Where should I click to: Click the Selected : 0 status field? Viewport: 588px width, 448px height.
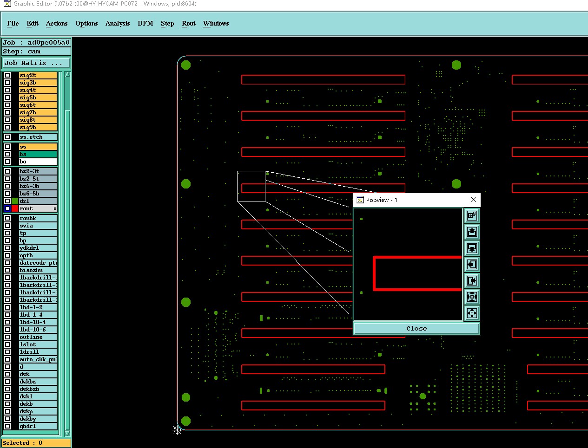(x=36, y=443)
